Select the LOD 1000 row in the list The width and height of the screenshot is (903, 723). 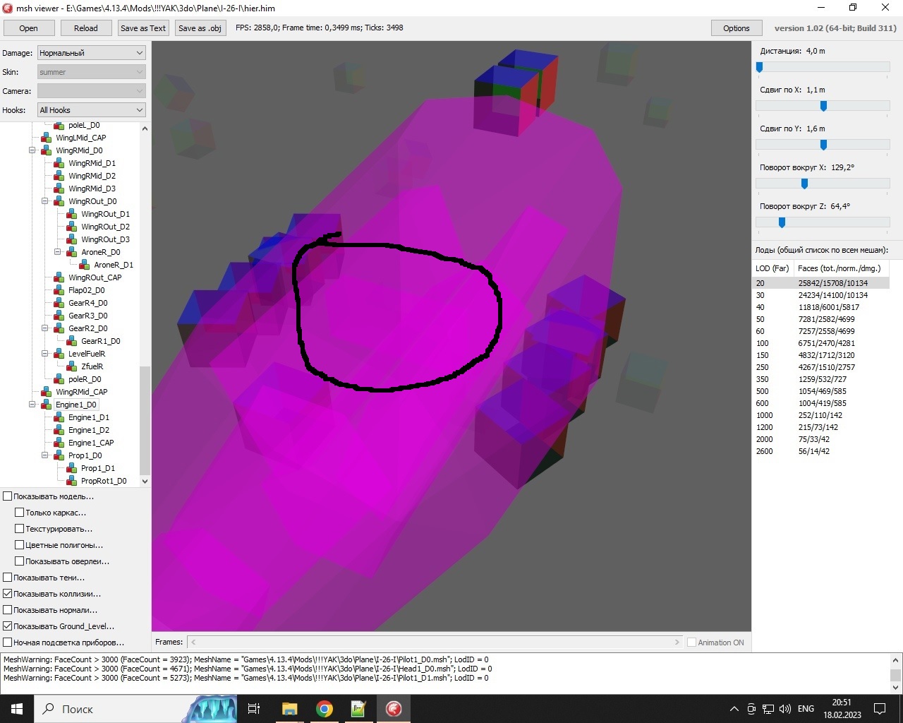click(x=820, y=415)
